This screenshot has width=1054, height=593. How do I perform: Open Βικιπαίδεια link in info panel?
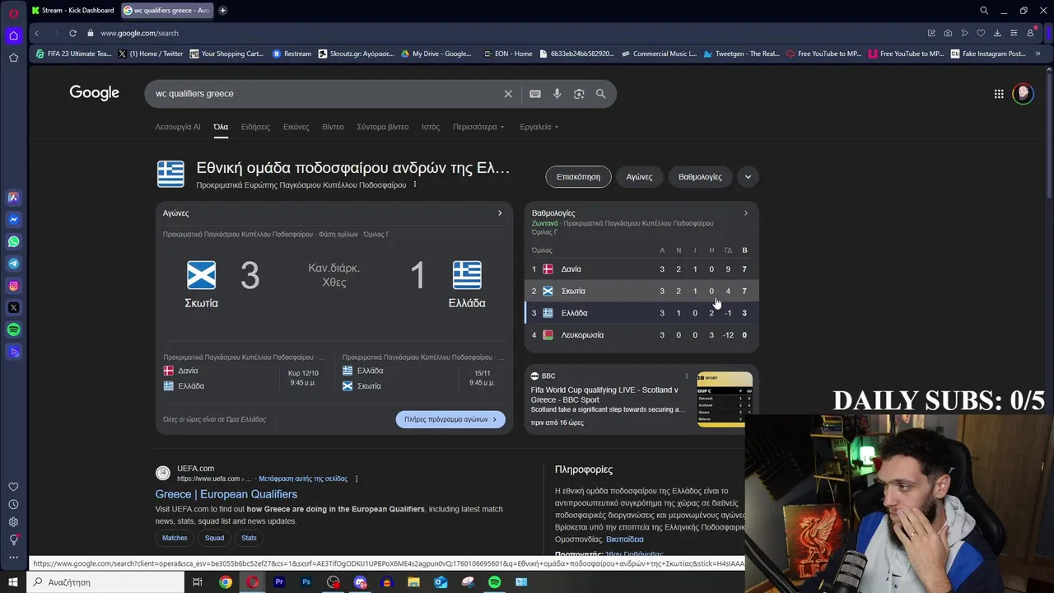point(625,539)
